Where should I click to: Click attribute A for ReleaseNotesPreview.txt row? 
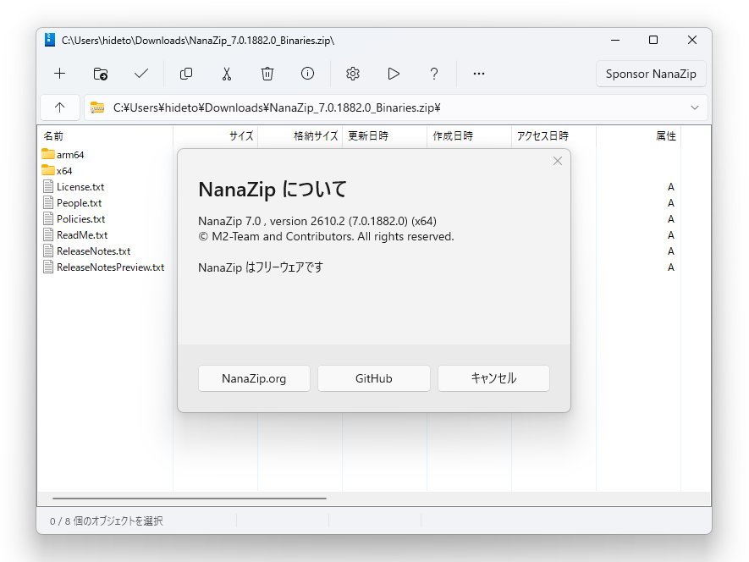(670, 267)
